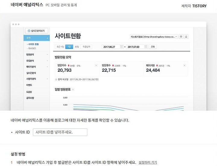
Task: Click the 설정 방법 heading
Action: point(18,154)
